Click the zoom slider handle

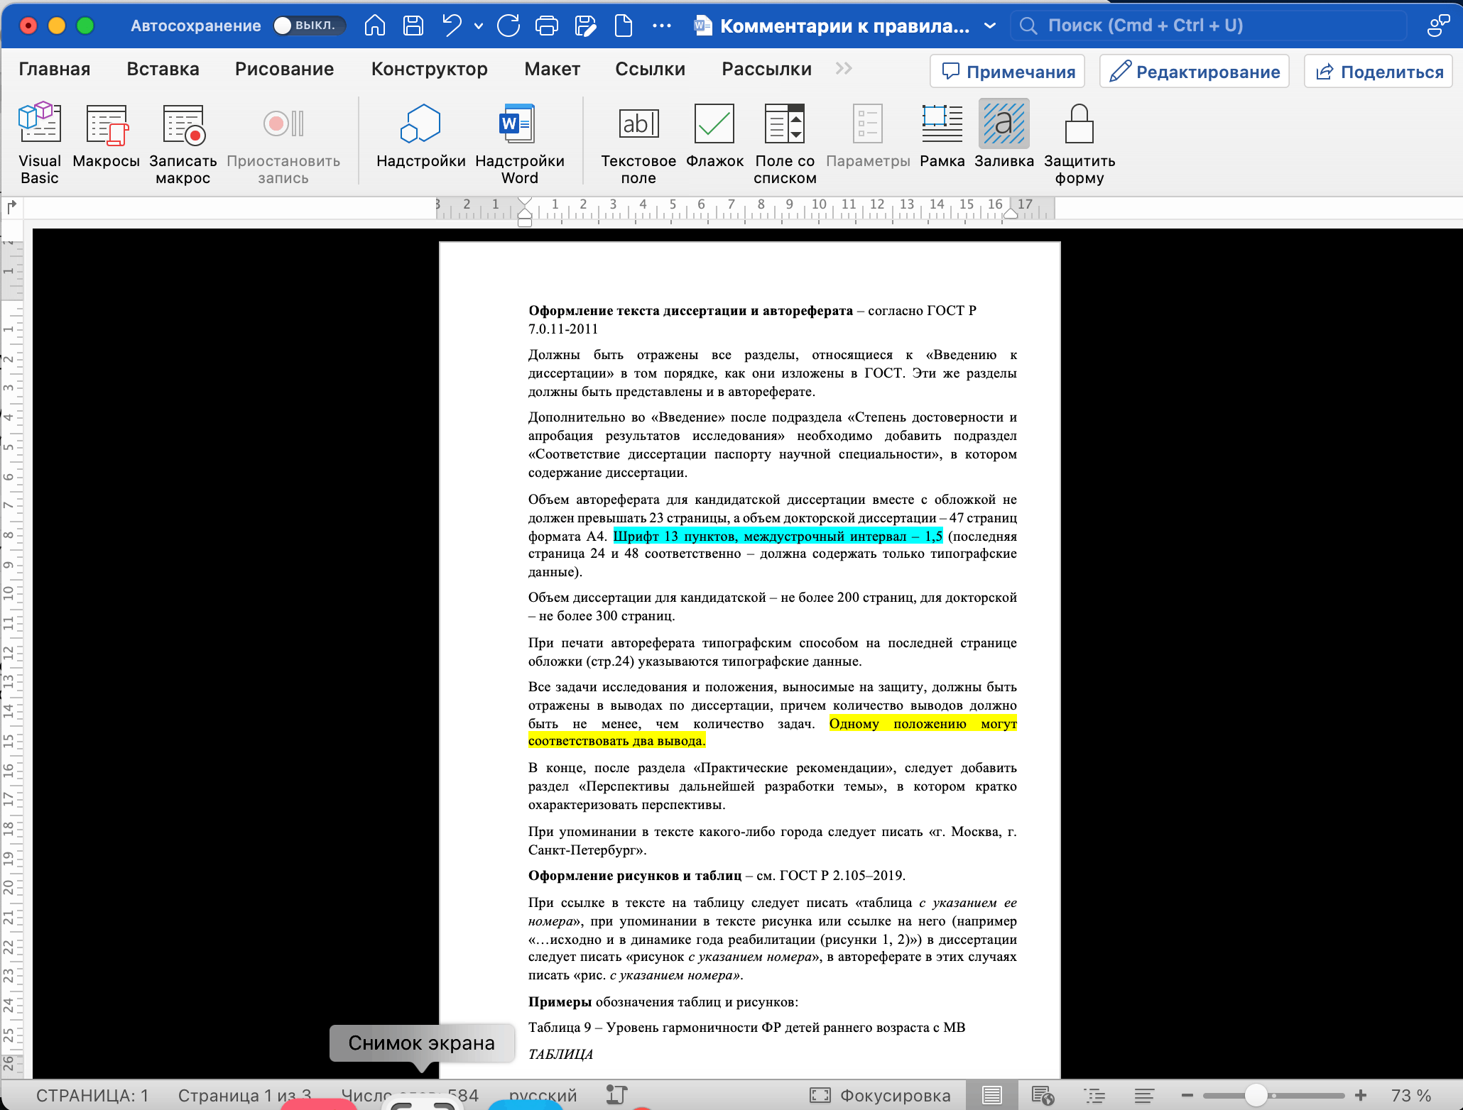(1256, 1095)
